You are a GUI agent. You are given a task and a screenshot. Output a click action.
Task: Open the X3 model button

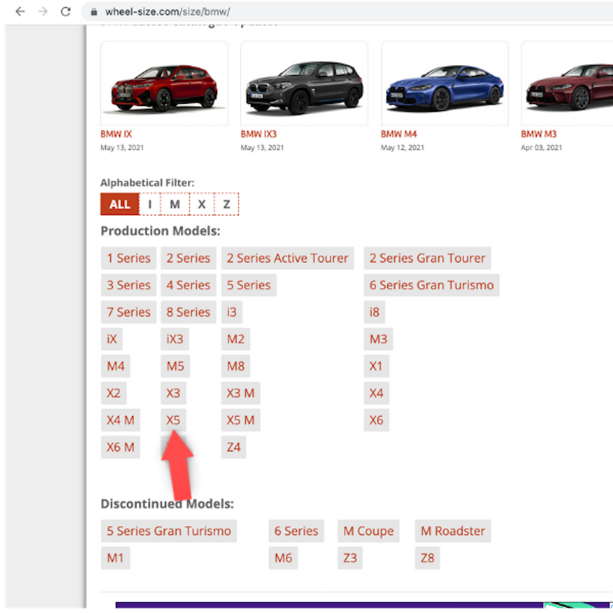(x=173, y=393)
